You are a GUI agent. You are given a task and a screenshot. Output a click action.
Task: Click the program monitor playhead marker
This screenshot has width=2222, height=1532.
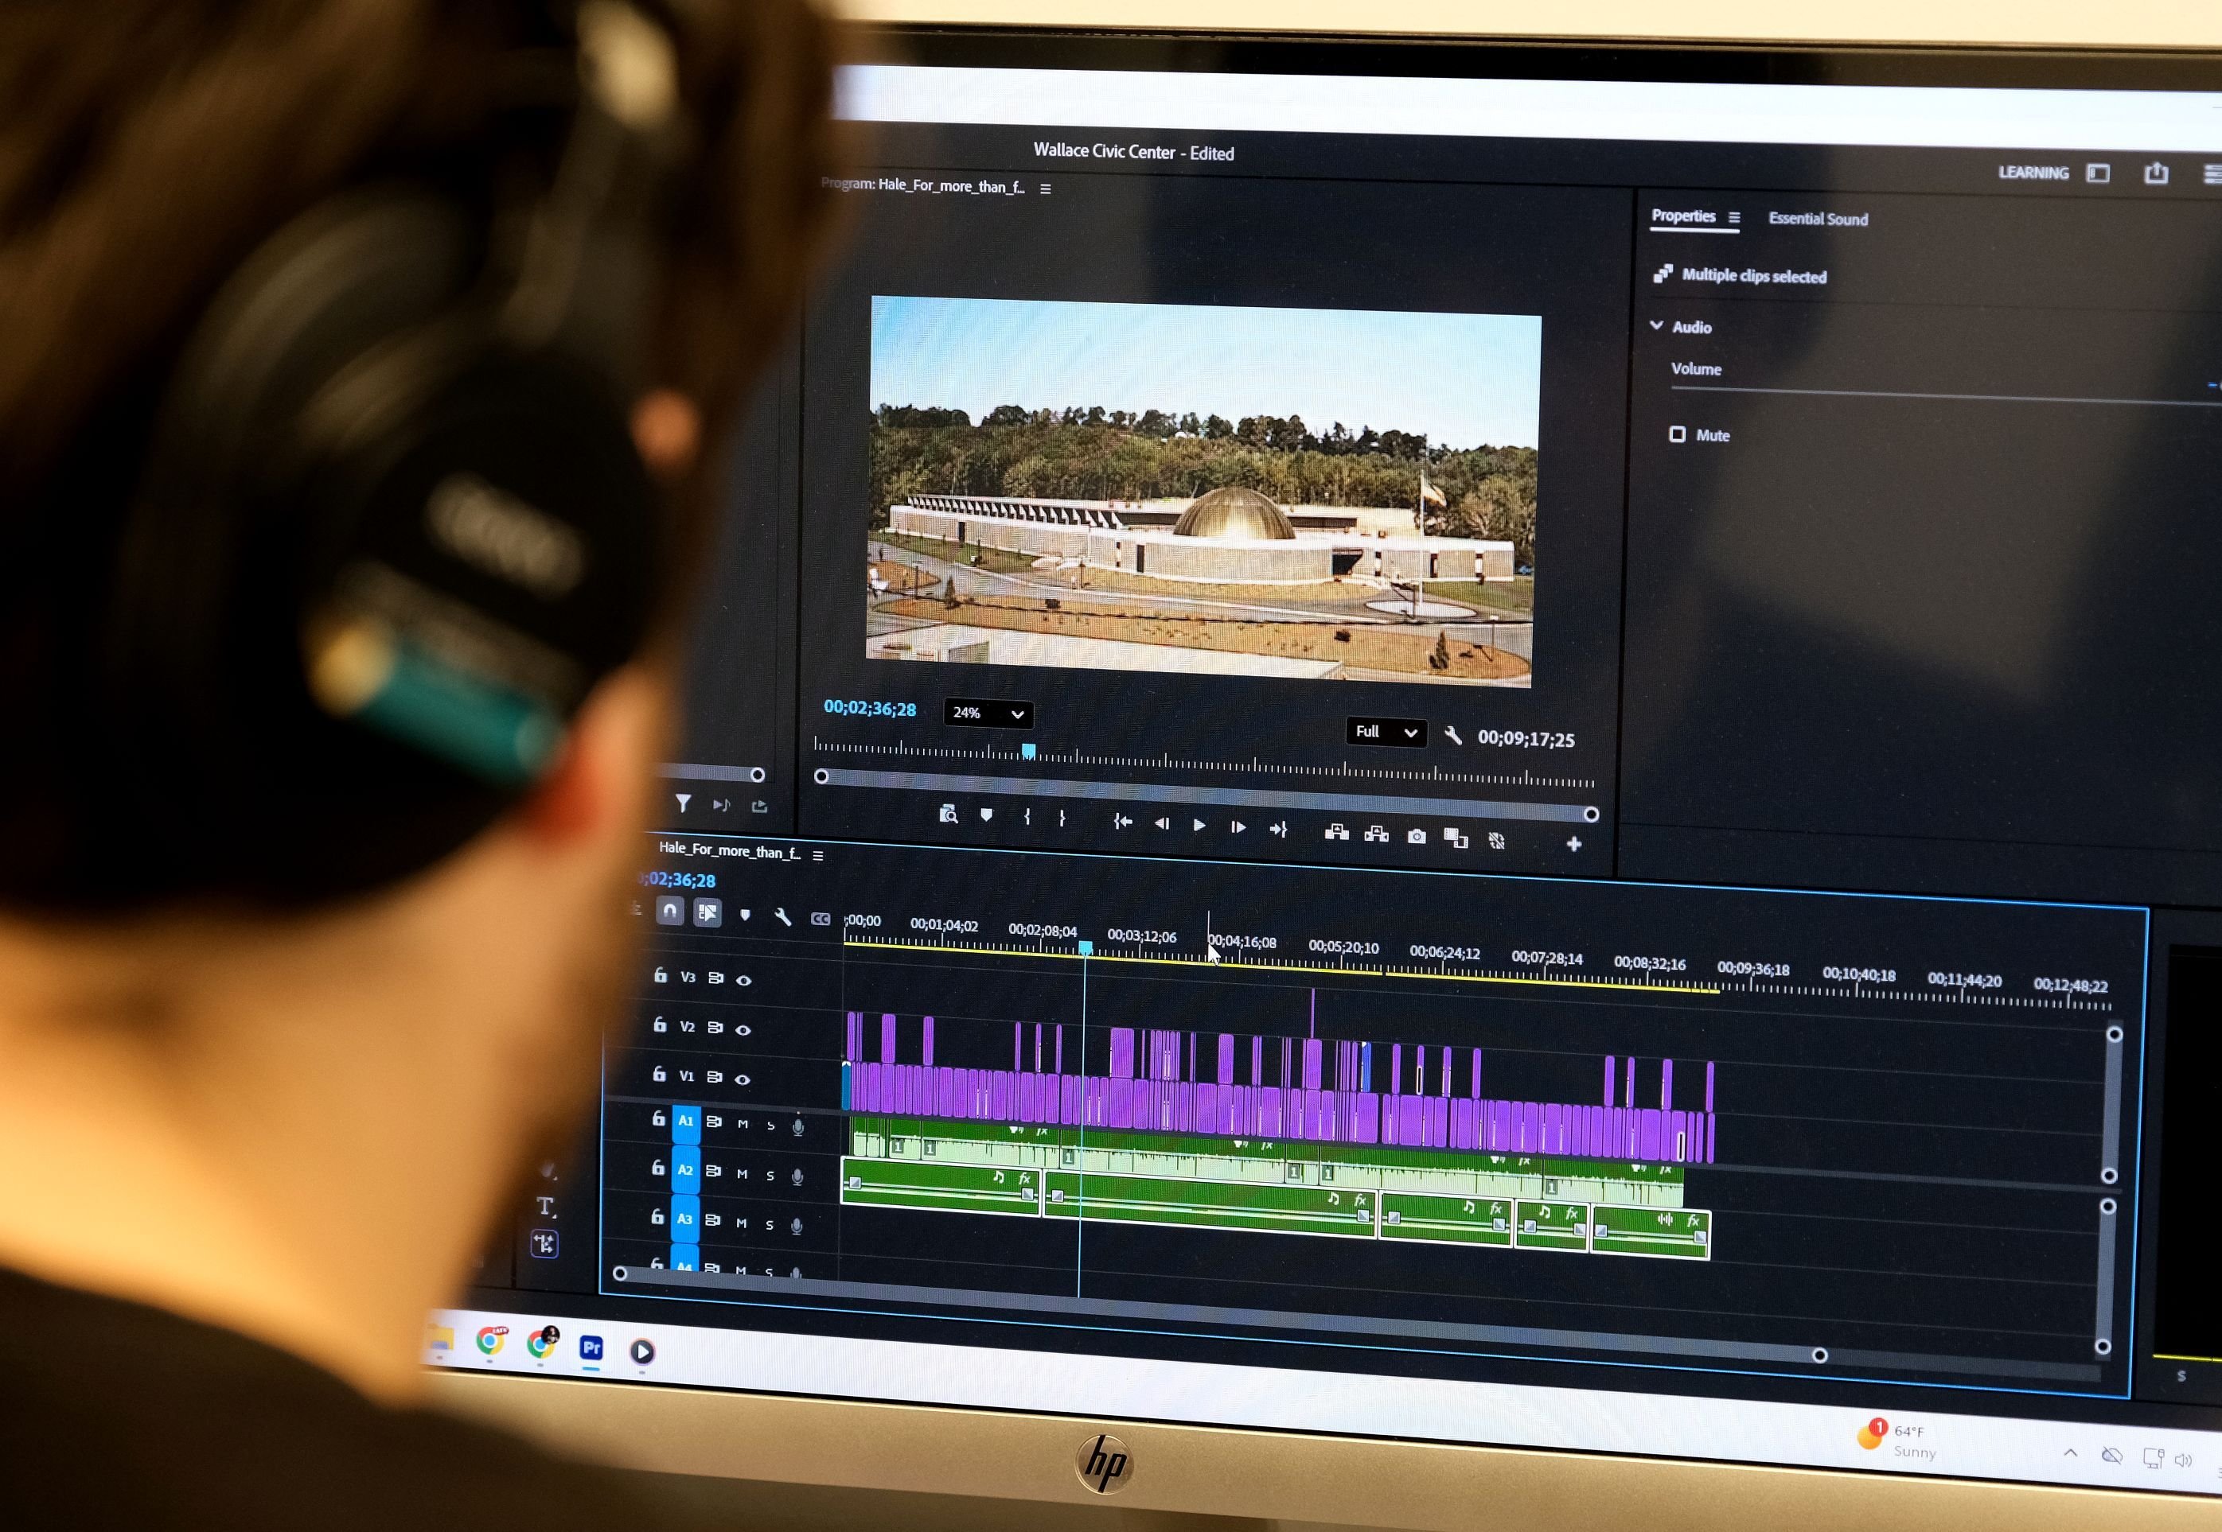[x=1028, y=751]
